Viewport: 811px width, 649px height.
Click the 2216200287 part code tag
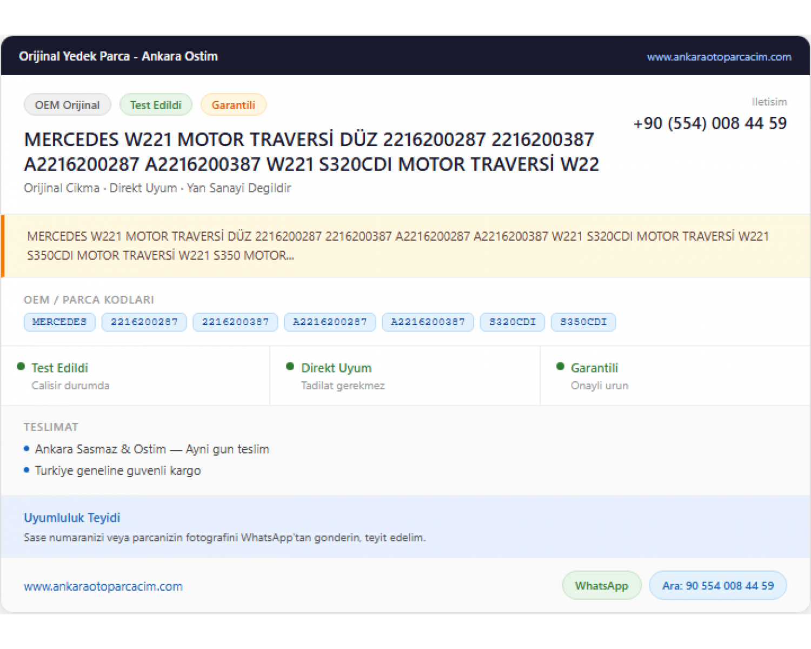[x=144, y=322]
